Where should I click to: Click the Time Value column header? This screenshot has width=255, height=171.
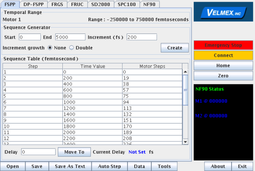93,66
